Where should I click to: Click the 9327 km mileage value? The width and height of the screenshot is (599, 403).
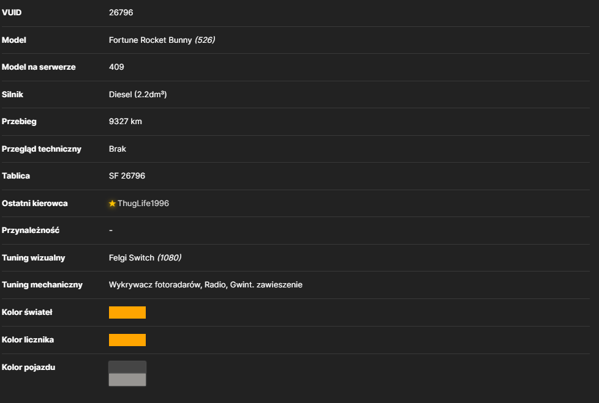(x=126, y=122)
